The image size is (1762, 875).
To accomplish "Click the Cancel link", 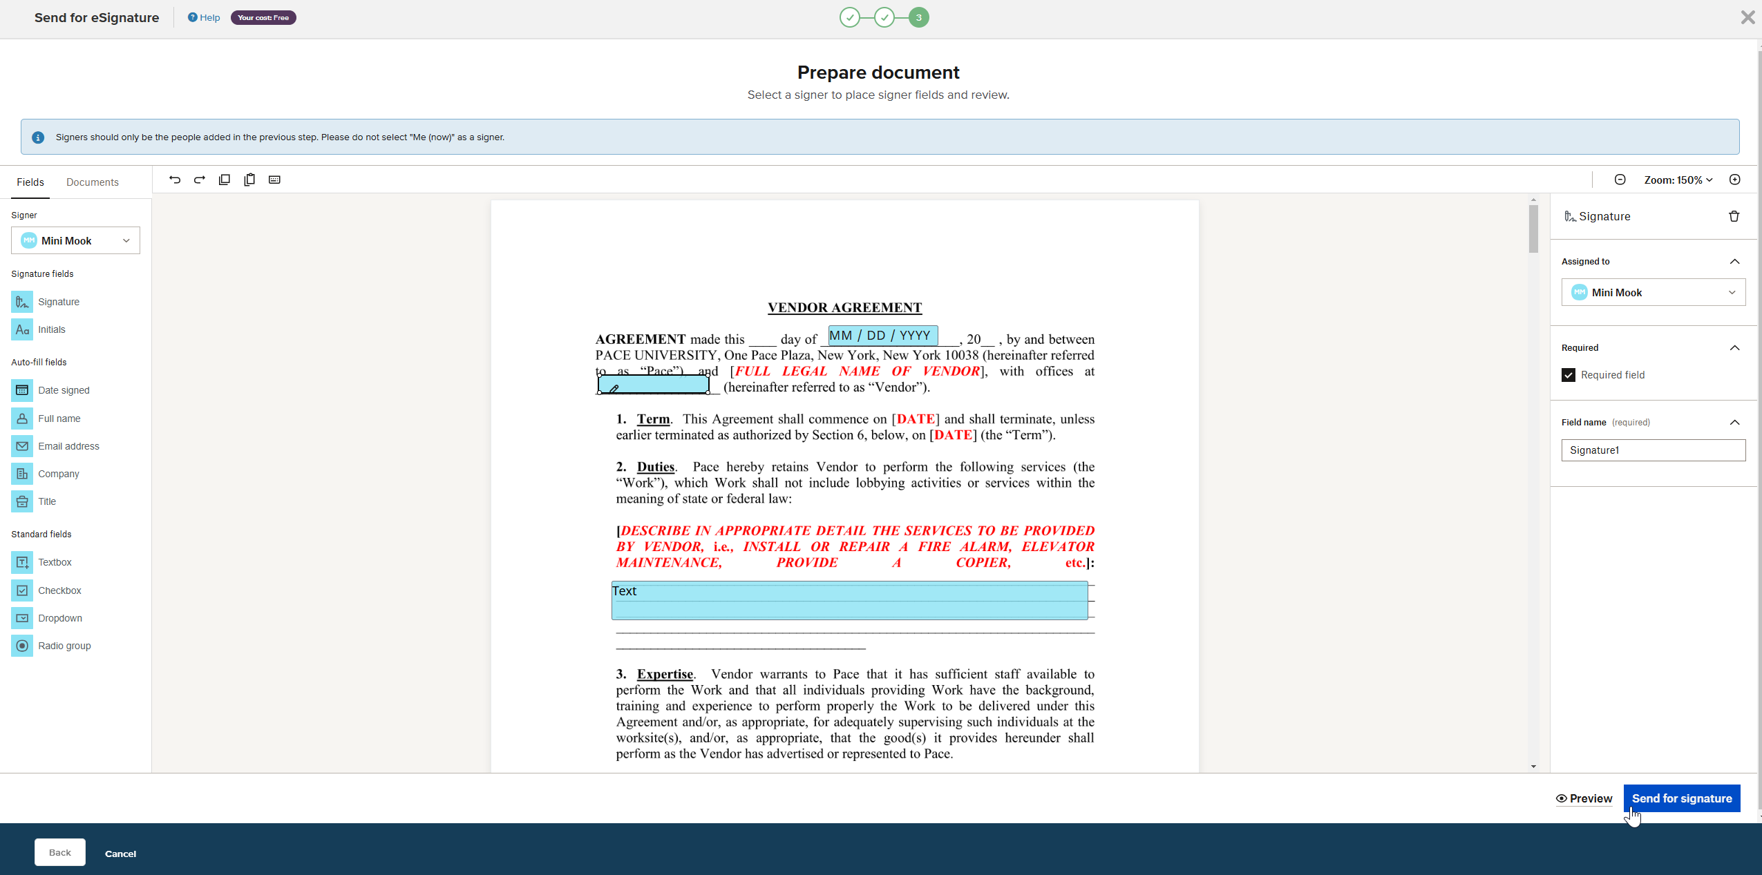I will 120,854.
